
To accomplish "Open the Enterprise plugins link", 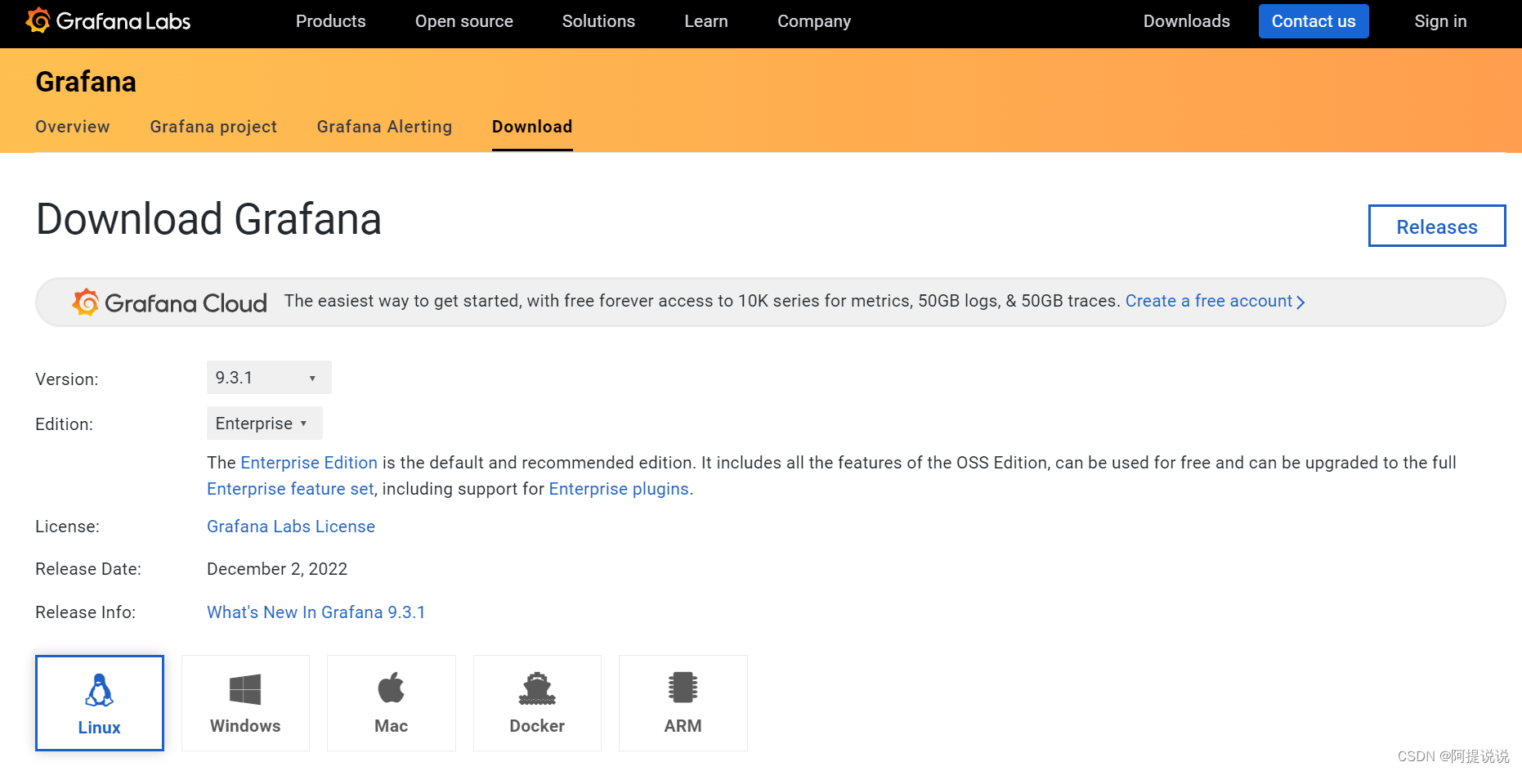I will pos(619,489).
